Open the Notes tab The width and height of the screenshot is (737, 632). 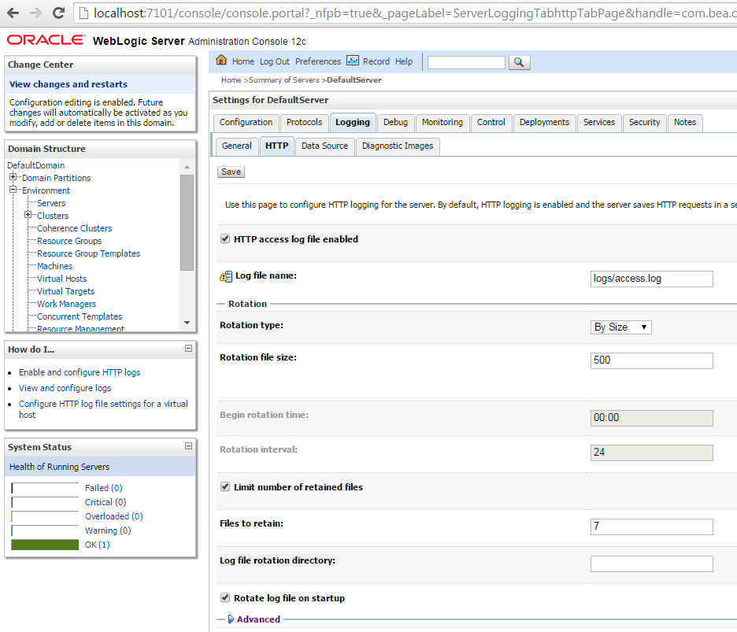point(685,122)
